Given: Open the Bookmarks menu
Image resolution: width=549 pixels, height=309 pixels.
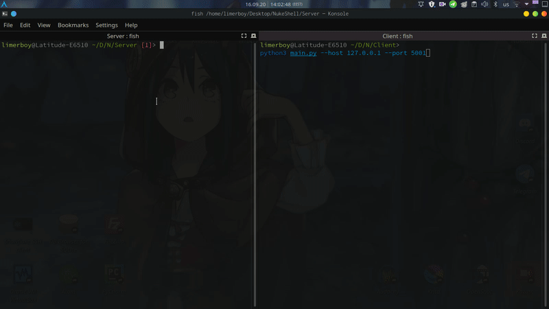Looking at the screenshot, I should (x=73, y=25).
